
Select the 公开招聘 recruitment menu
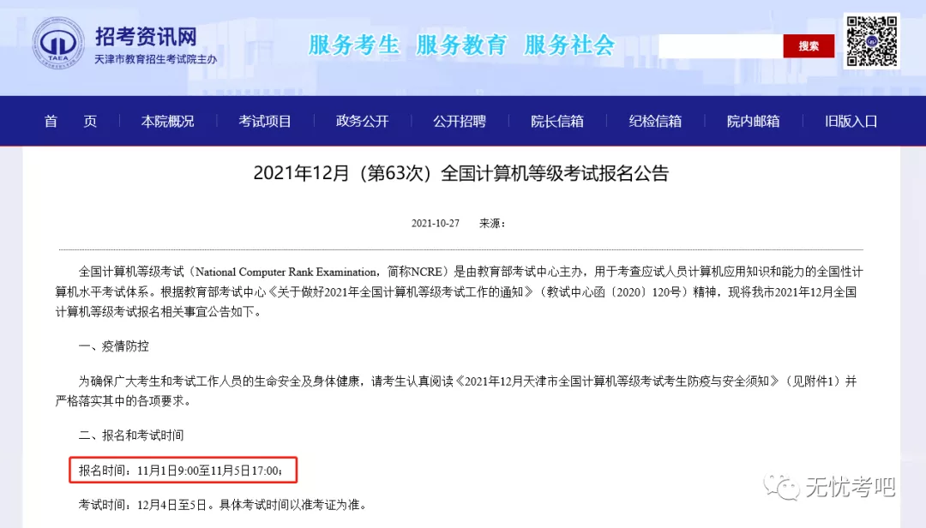[x=460, y=121]
